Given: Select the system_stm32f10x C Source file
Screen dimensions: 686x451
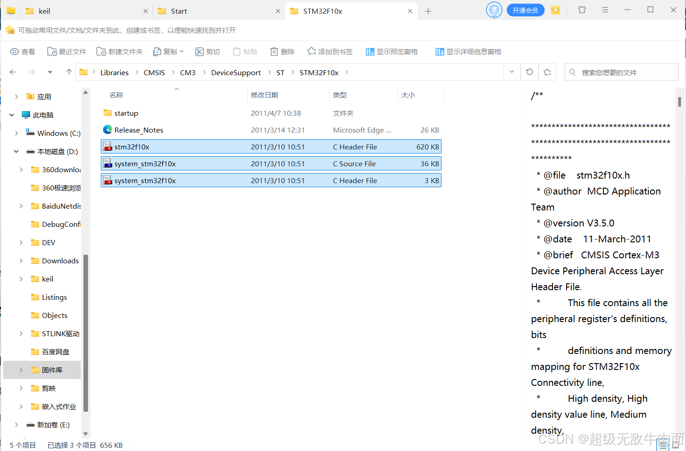Looking at the screenshot, I should pos(271,164).
